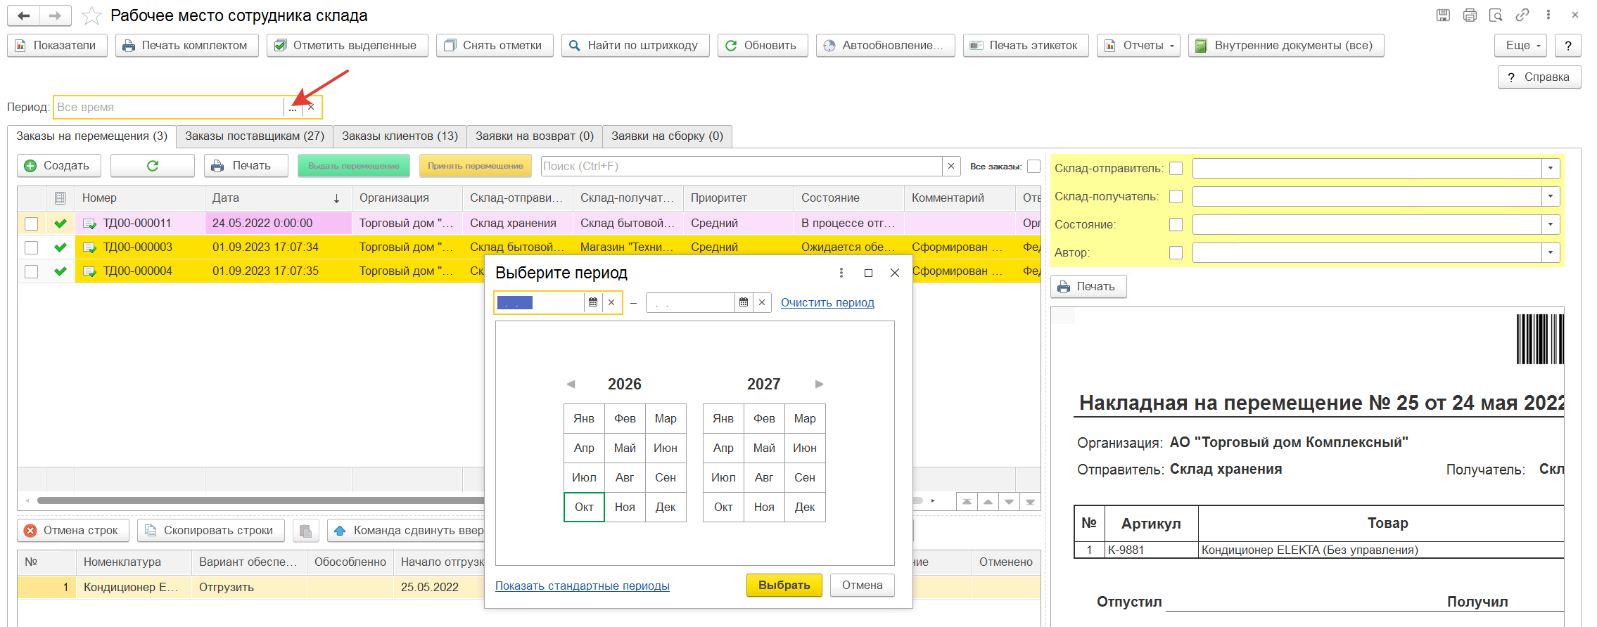The image size is (1597, 627).
Task: Expand Автор dropdown list
Action: [1551, 253]
